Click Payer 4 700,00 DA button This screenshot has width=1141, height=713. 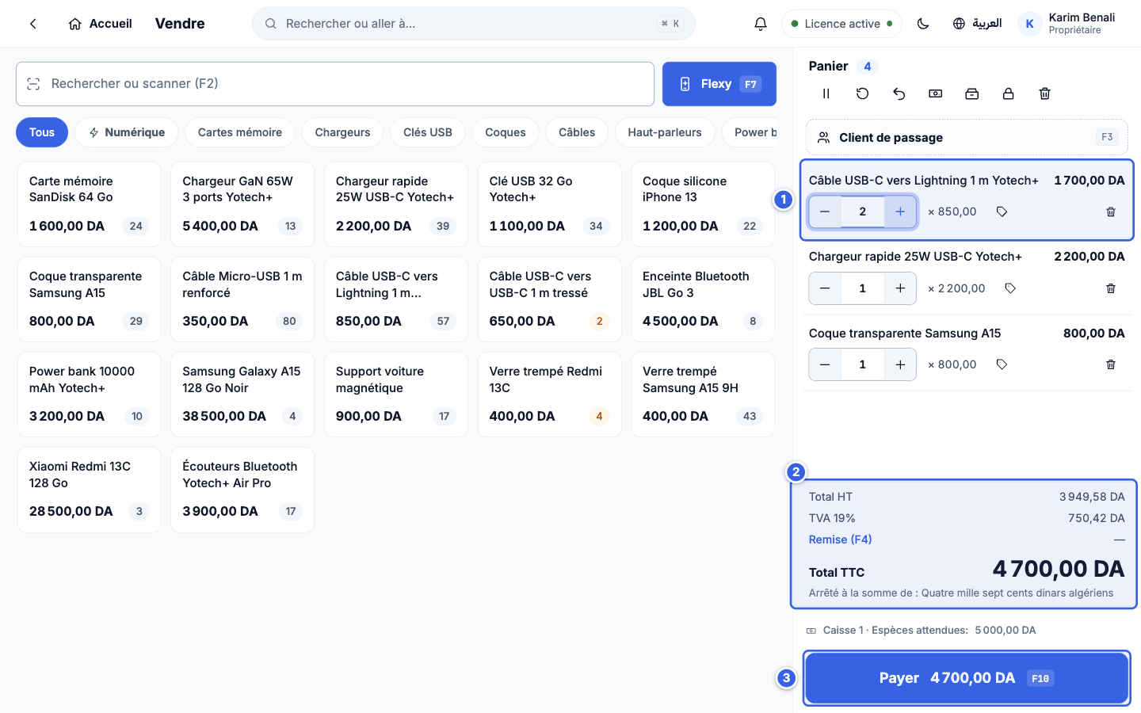pyautogui.click(x=967, y=678)
